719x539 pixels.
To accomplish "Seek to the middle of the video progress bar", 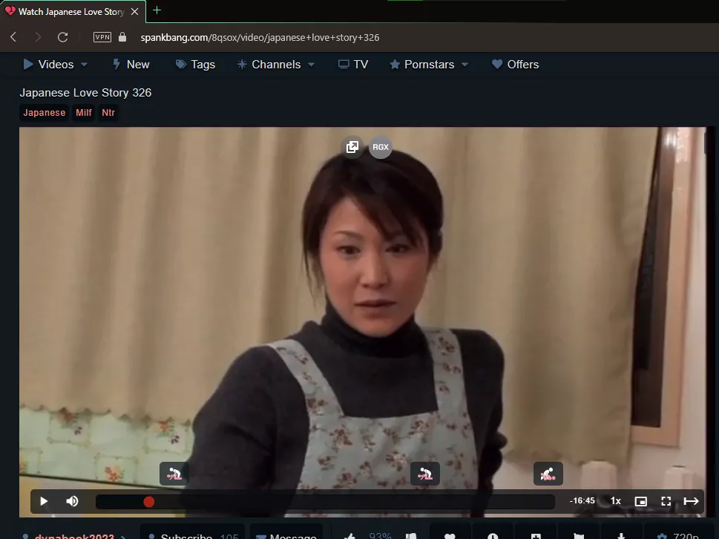I will (325, 502).
